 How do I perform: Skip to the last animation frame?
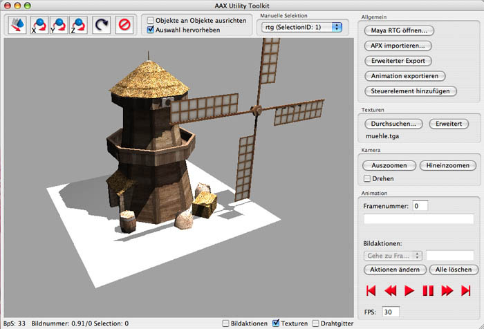point(465,290)
